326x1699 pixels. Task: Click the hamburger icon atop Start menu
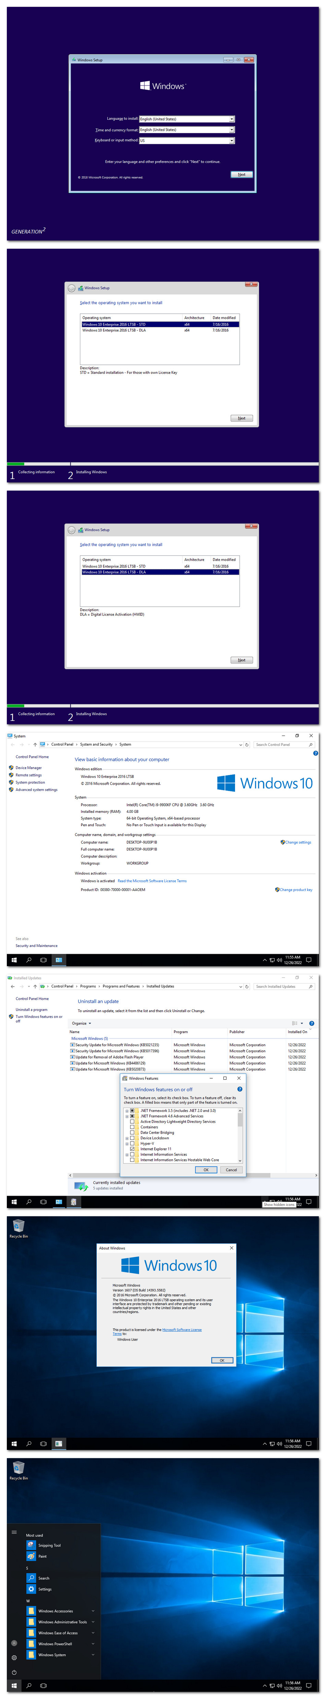click(14, 1532)
